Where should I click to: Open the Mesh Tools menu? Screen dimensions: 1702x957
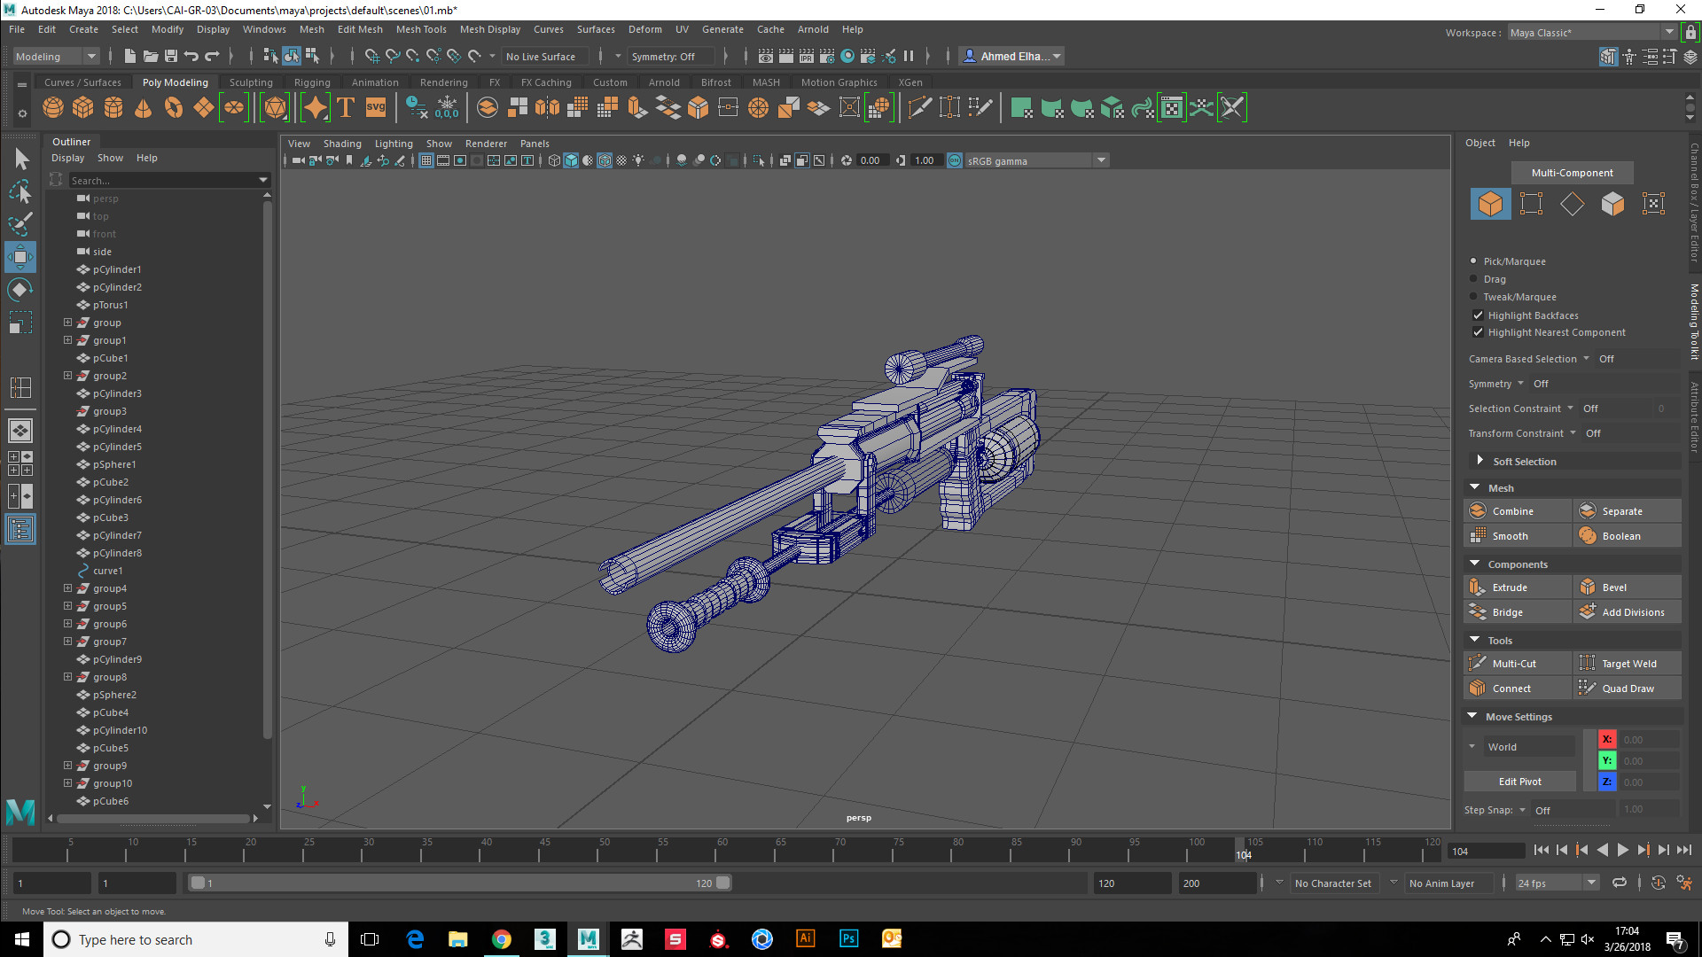pyautogui.click(x=421, y=29)
